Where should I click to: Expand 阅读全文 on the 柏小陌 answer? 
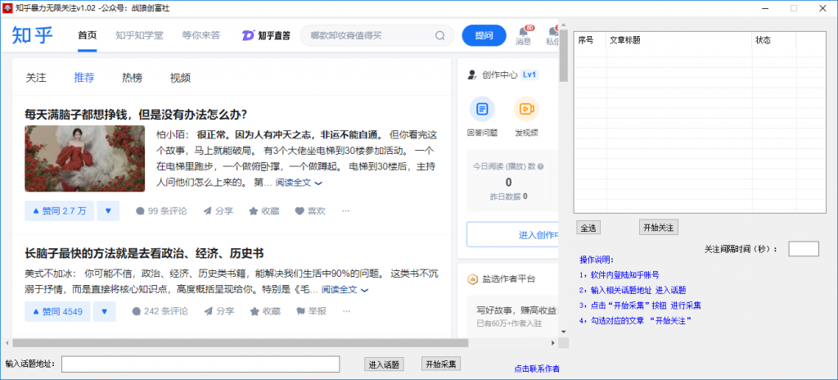(299, 183)
